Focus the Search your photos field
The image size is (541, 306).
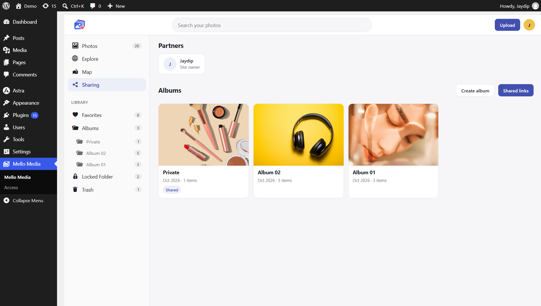(x=271, y=25)
